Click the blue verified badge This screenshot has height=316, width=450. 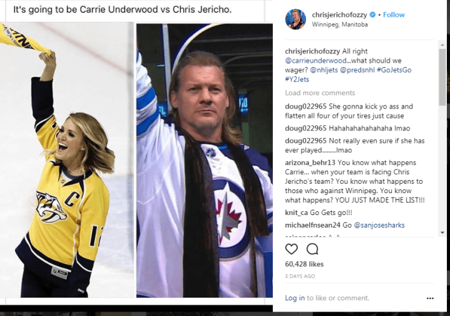(x=372, y=14)
